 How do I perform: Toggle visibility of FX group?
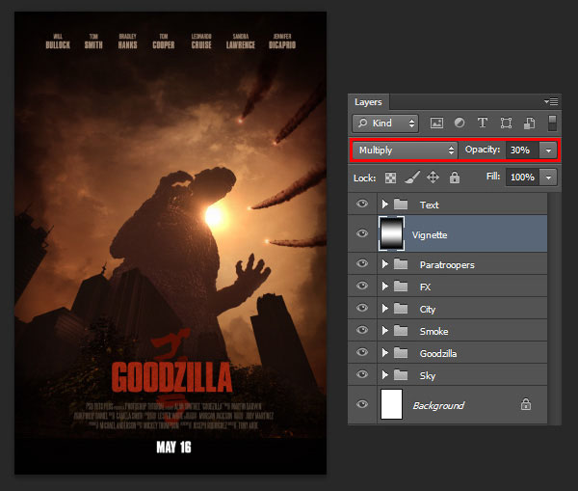point(362,286)
